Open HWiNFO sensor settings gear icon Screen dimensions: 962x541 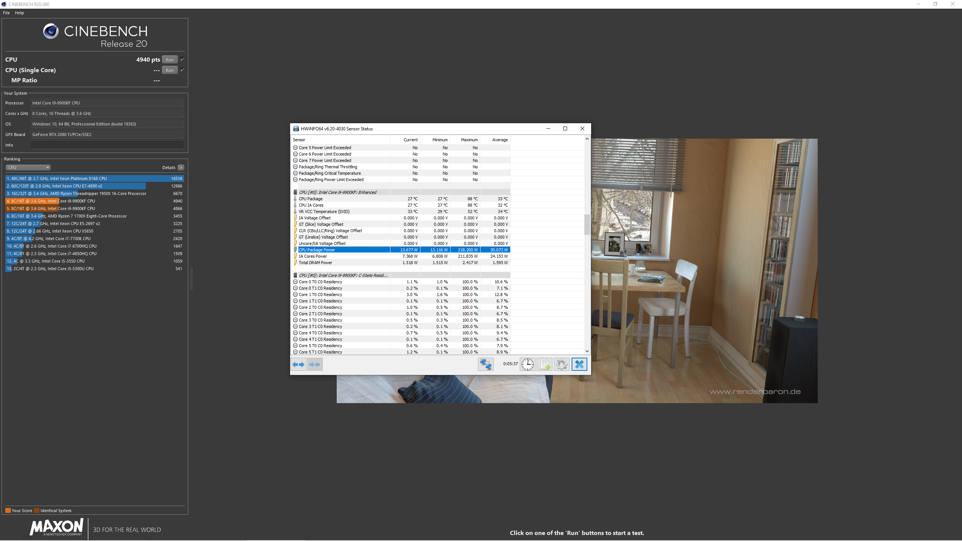(x=562, y=364)
